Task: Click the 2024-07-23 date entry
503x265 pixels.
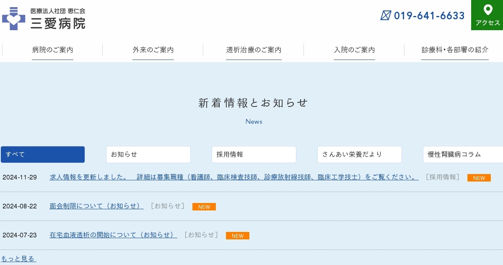Action: (x=20, y=235)
